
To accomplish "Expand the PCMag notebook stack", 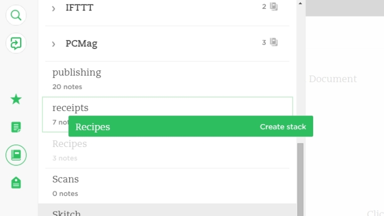I will click(x=53, y=44).
